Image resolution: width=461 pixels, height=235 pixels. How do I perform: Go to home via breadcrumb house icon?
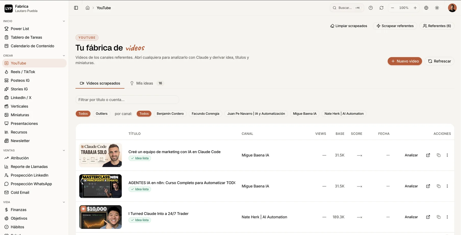coord(88,8)
